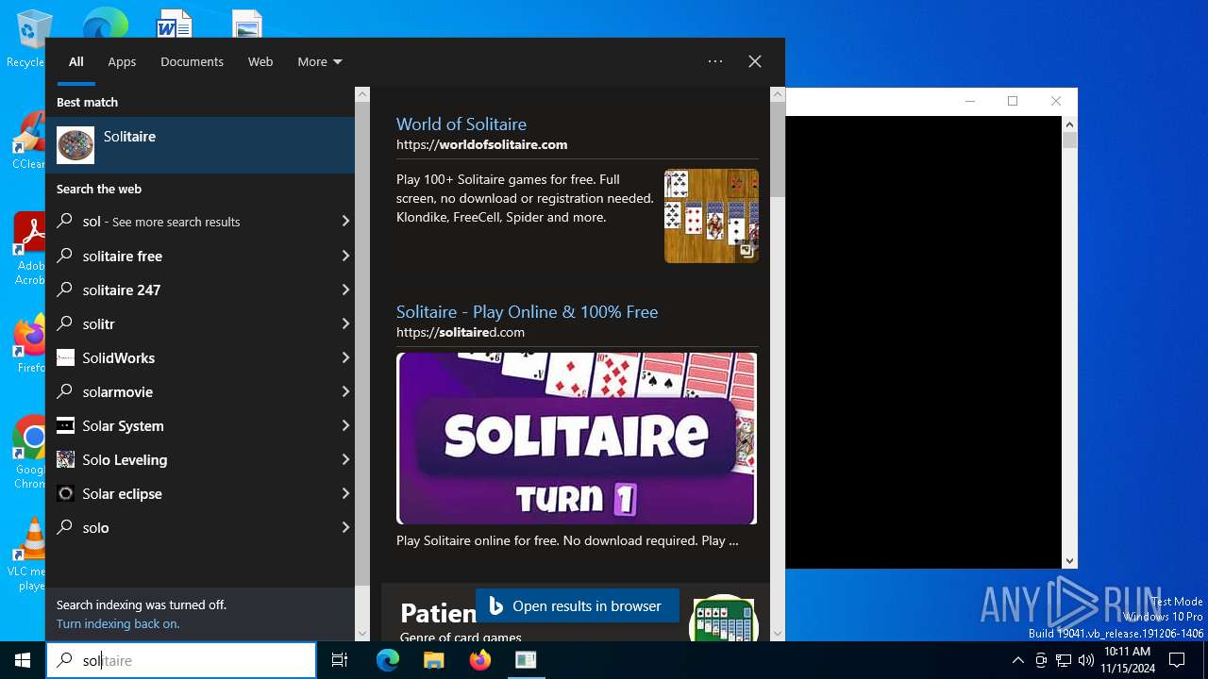1208x679 pixels.
Task: Open Task View on the taskbar
Action: [x=340, y=660]
